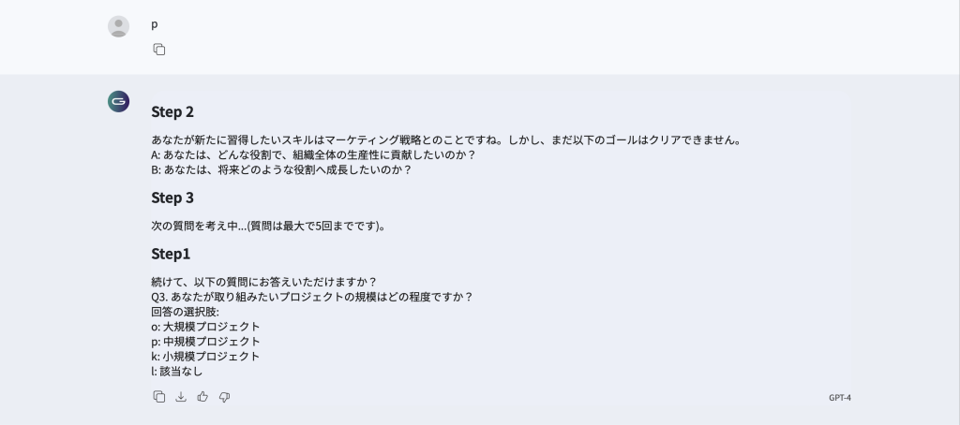
Task: Click the Q3 question text line
Action: [312, 297]
